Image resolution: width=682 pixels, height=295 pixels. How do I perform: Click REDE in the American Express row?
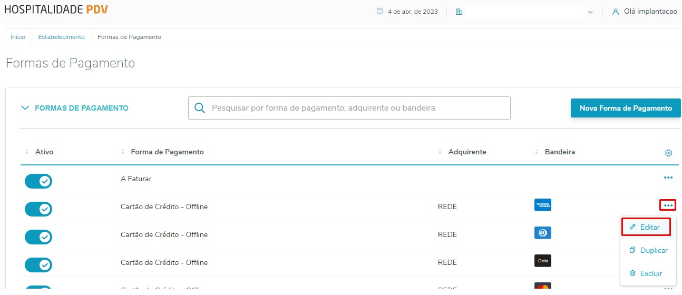(x=447, y=206)
